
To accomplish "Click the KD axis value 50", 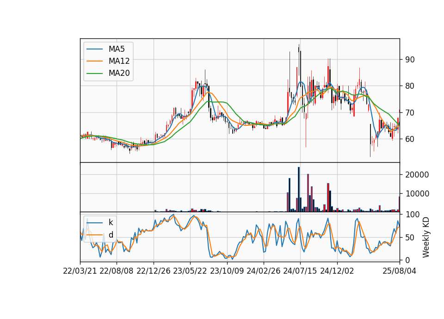I will (410, 238).
